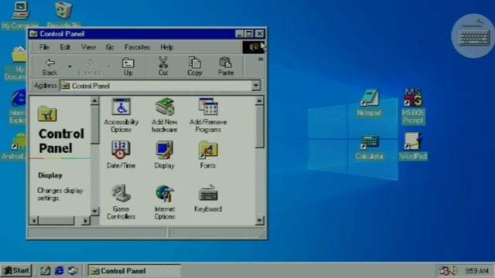Click info pane scroll up arrow
495x278 pixels.
(x=94, y=101)
